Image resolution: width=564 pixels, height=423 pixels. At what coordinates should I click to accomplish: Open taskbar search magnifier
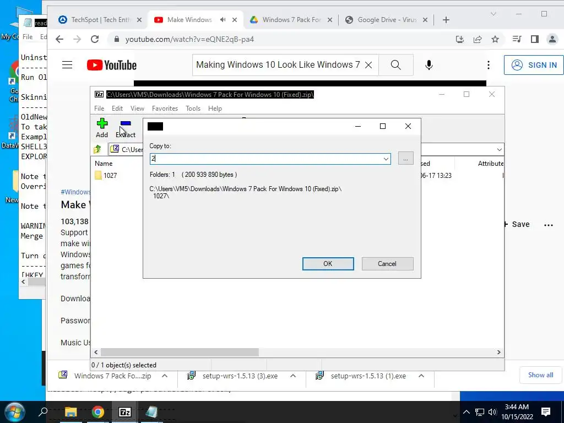click(43, 412)
